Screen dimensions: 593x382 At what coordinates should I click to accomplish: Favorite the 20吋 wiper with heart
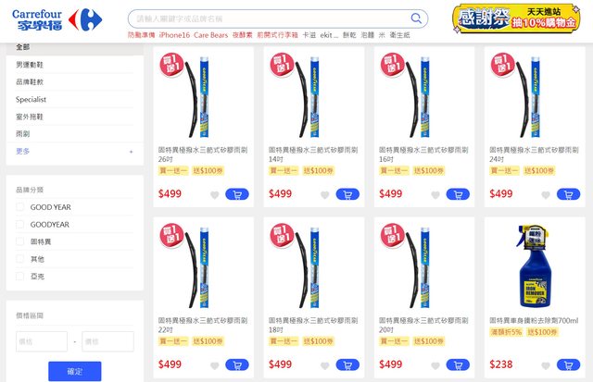point(435,365)
